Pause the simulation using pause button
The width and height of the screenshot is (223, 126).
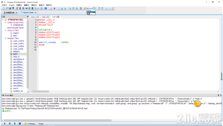(15, 124)
